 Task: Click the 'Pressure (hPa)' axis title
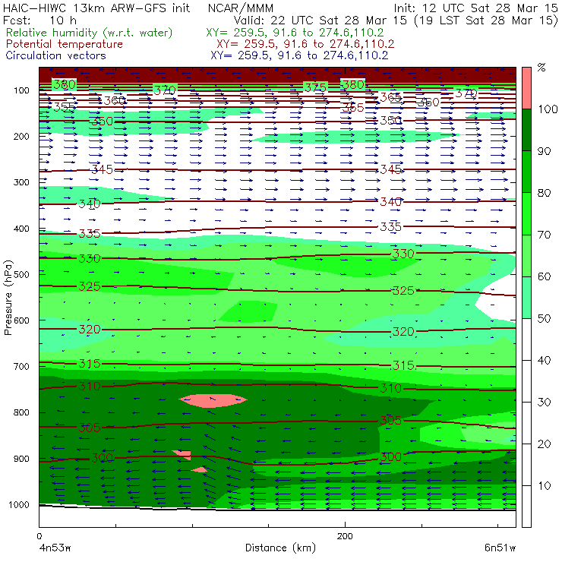click(x=8, y=298)
